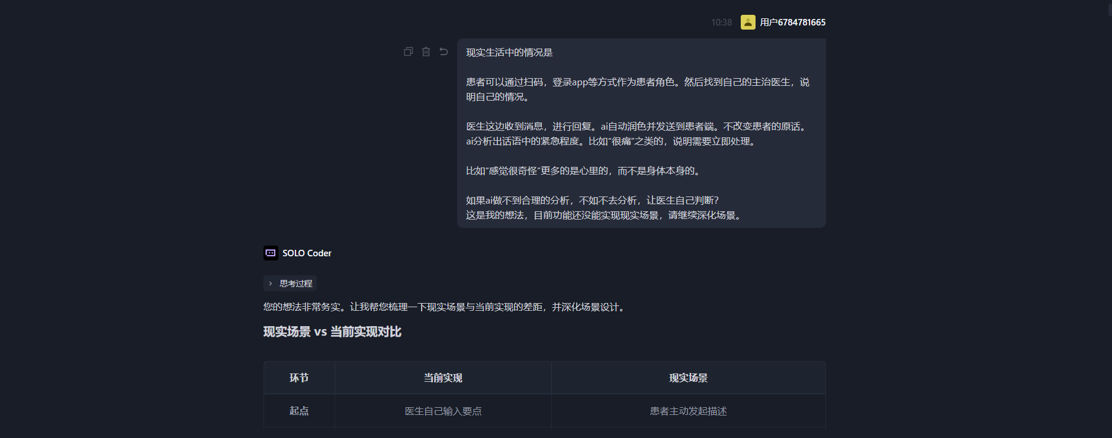Click the SOLO Coder name label
The image size is (1112, 438).
tap(307, 253)
